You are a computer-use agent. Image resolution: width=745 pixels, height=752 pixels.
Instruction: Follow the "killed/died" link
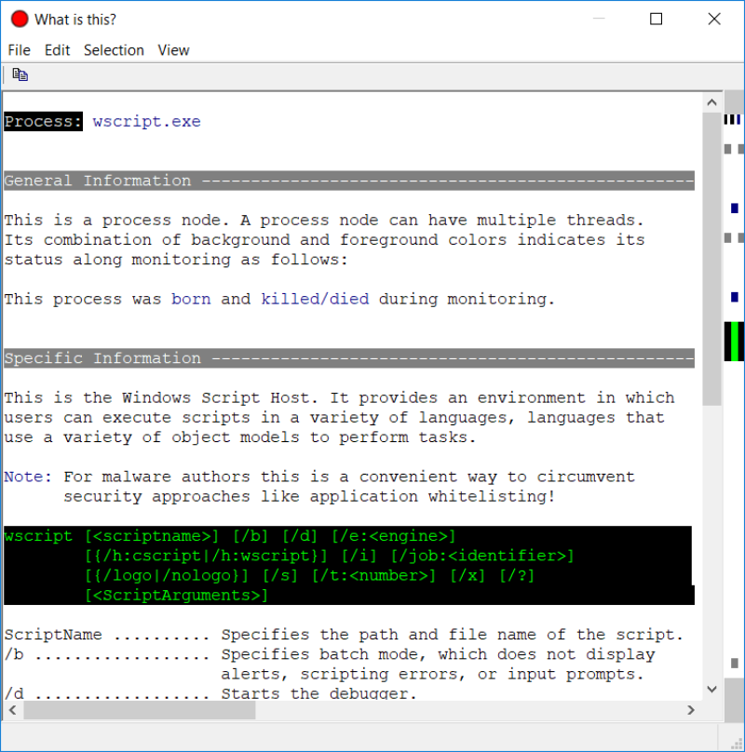point(315,299)
